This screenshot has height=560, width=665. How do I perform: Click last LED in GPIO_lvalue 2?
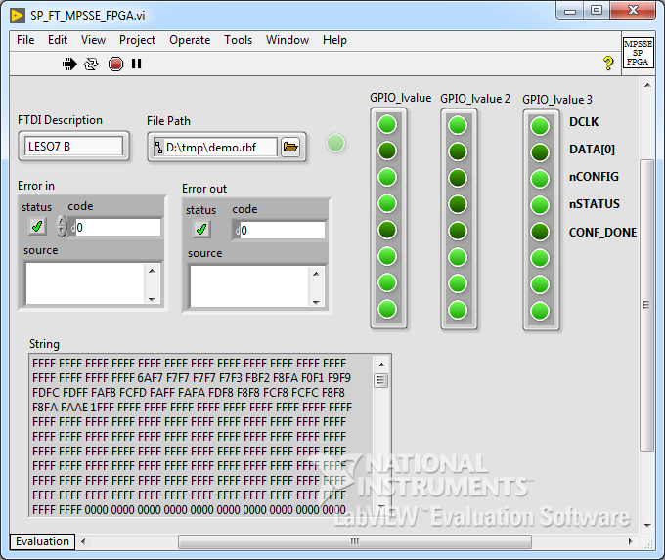click(x=458, y=311)
